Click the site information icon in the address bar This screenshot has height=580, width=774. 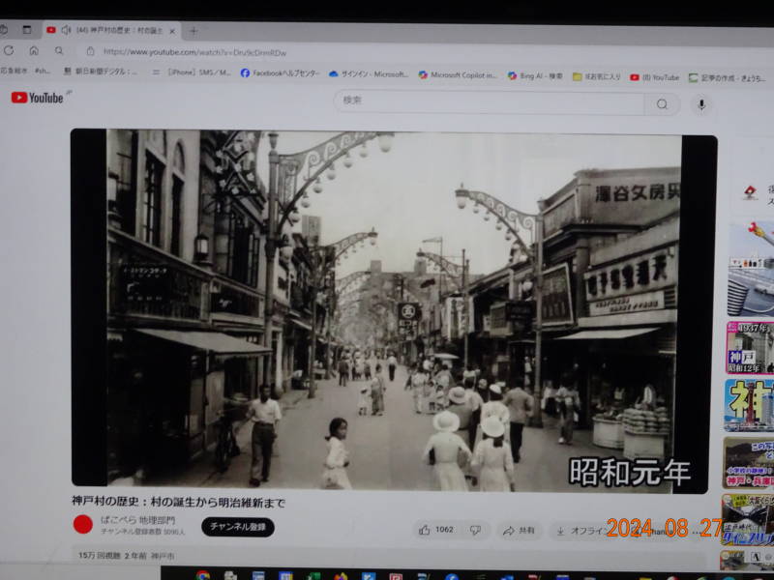tap(90, 51)
